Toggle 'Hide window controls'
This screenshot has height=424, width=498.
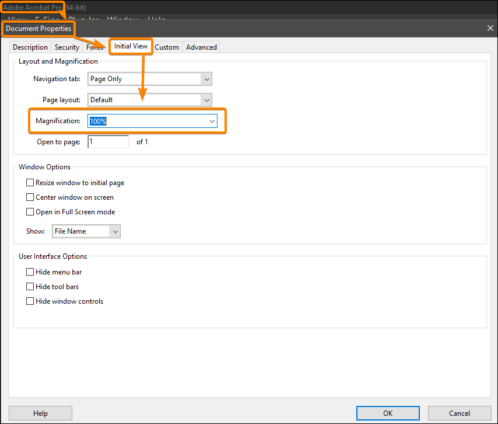point(30,301)
